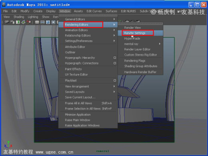Expand the Settings/Preferences submenu

[x=88, y=41]
